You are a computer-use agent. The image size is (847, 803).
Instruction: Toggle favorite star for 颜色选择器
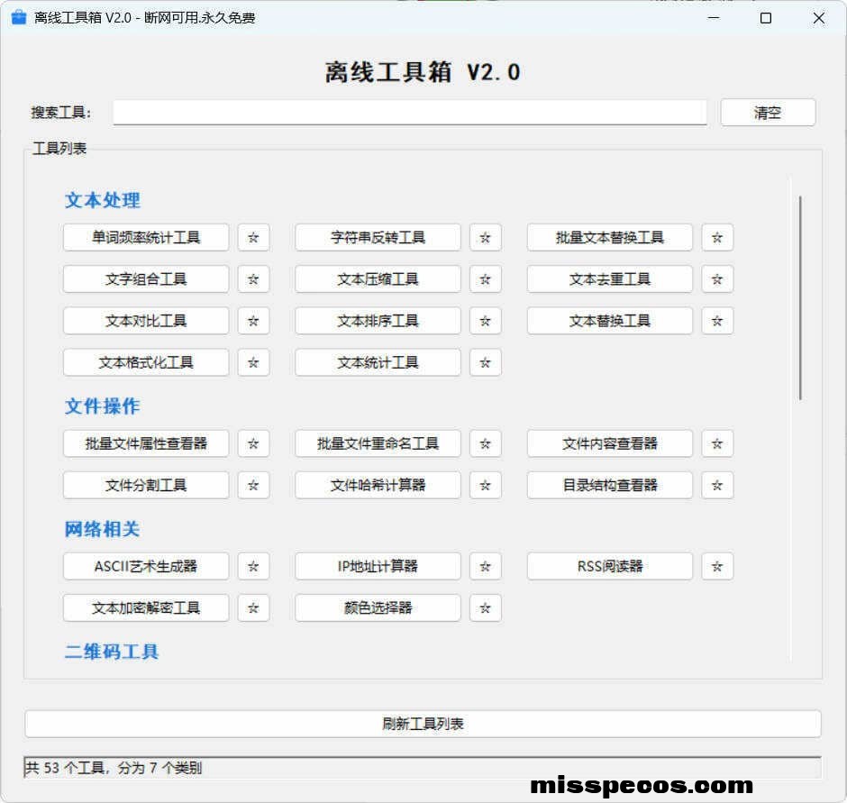485,608
